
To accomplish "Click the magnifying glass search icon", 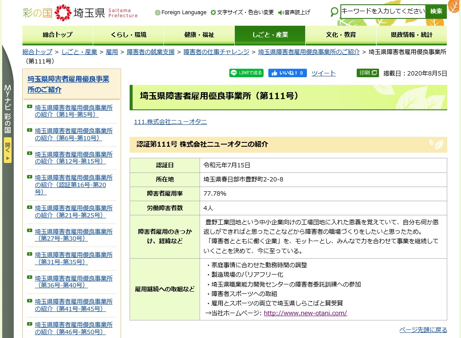I will click(x=334, y=12).
